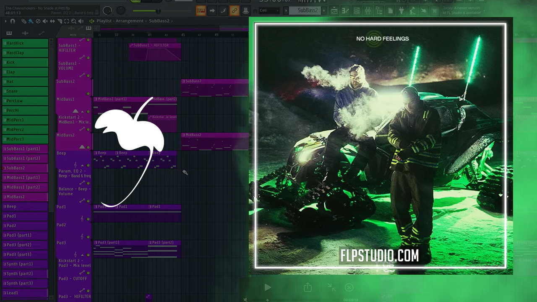Select the MidPerc3 pattern in the picker
537x302 pixels.
[25, 139]
